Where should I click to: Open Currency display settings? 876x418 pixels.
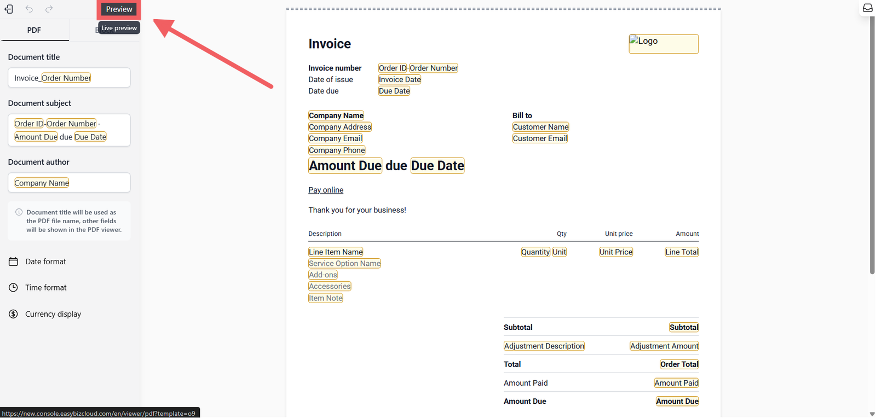(x=53, y=314)
